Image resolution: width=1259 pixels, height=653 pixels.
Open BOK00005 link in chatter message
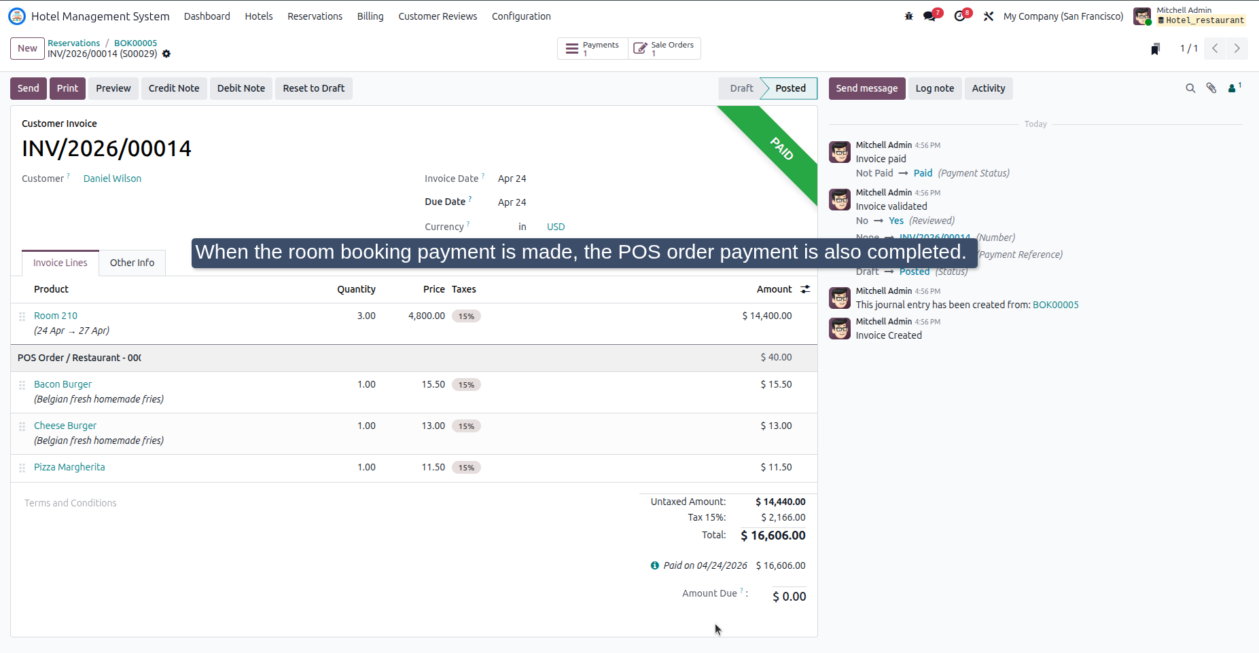[x=1055, y=305]
